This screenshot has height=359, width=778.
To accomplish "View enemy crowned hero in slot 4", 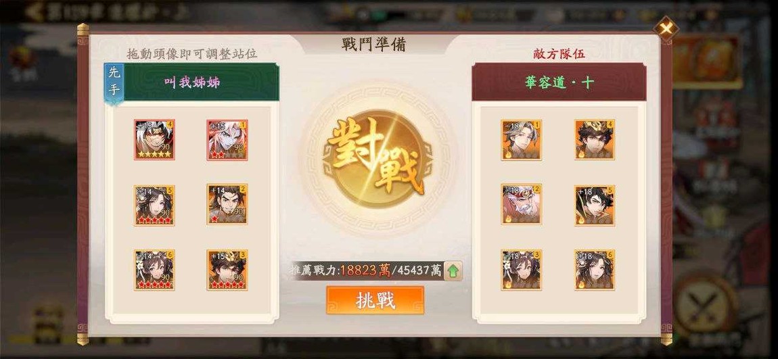I will tap(595, 139).
